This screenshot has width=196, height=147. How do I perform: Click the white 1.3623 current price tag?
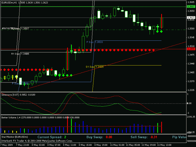191,18
